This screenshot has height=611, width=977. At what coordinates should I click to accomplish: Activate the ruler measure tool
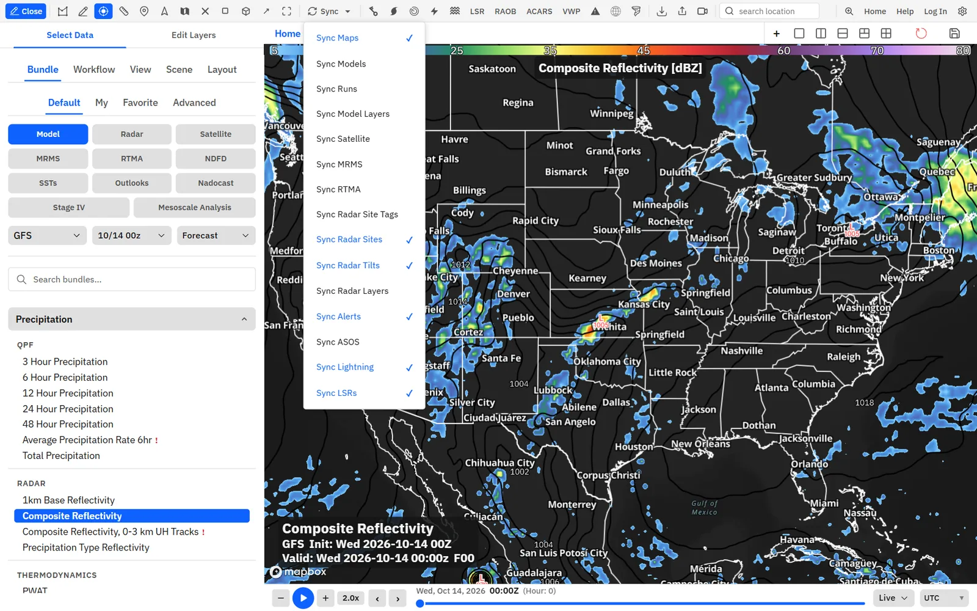coord(124,11)
